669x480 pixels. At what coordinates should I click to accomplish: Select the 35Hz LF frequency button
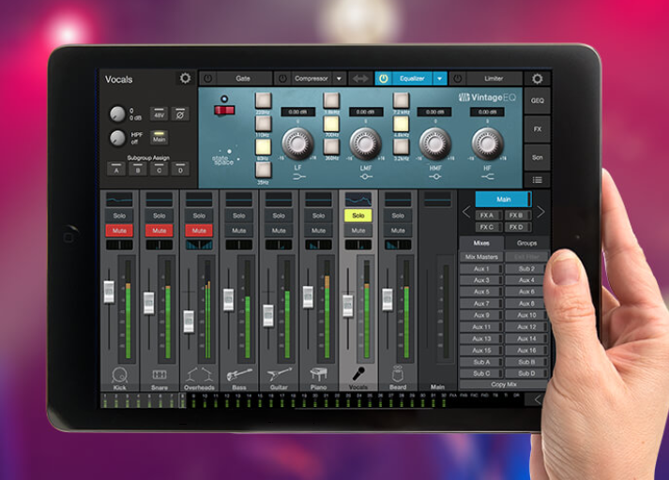point(264,170)
